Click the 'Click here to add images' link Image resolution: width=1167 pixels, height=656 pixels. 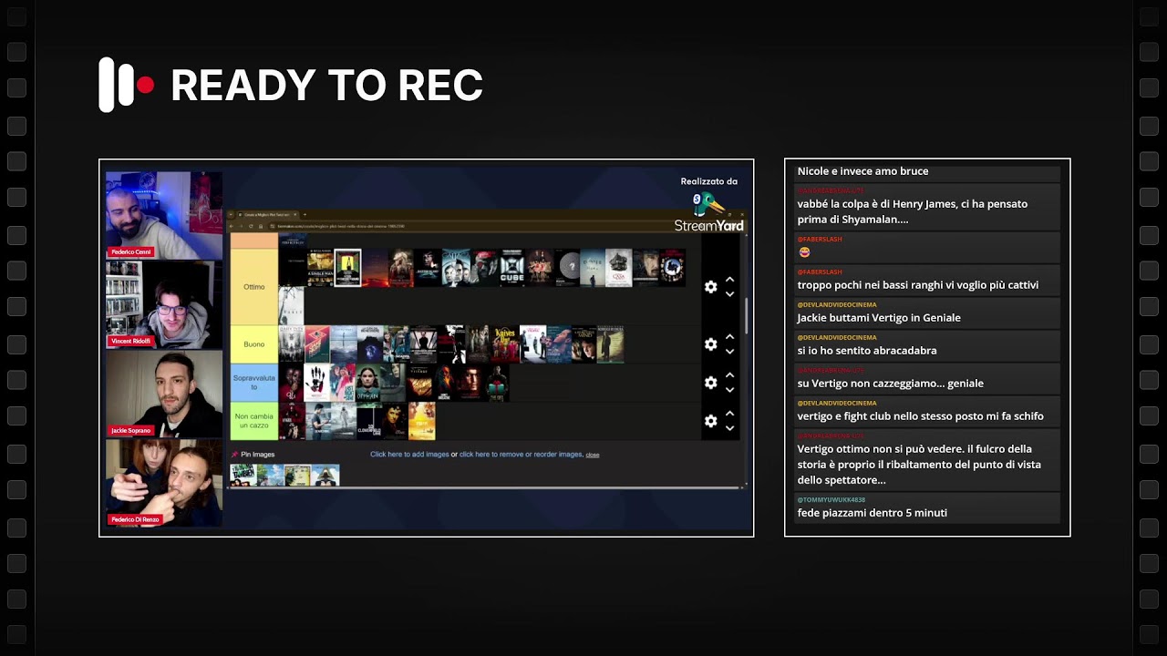[409, 454]
